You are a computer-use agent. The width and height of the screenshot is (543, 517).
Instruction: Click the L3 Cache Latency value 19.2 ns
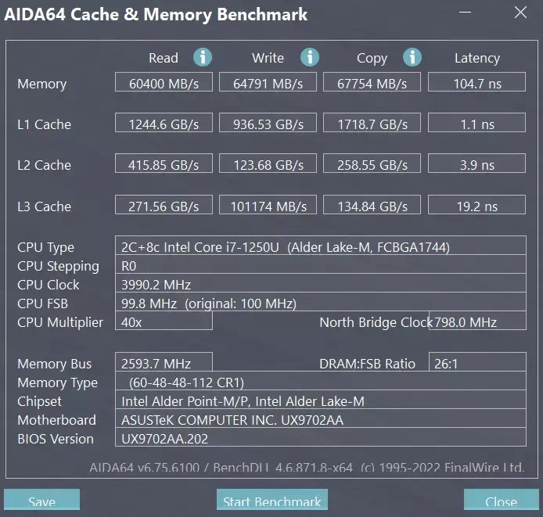476,206
